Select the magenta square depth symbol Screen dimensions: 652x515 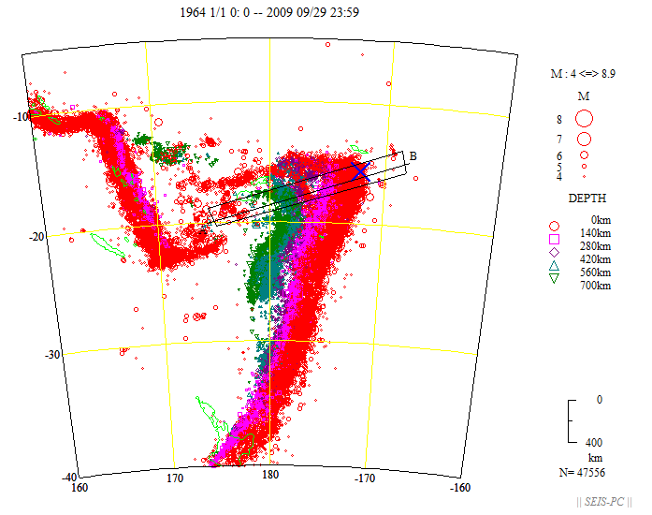pos(554,238)
